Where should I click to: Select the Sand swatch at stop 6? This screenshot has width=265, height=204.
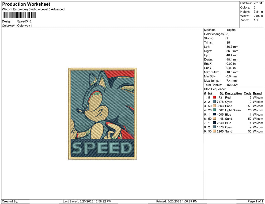pyautogui.click(x=214, y=119)
